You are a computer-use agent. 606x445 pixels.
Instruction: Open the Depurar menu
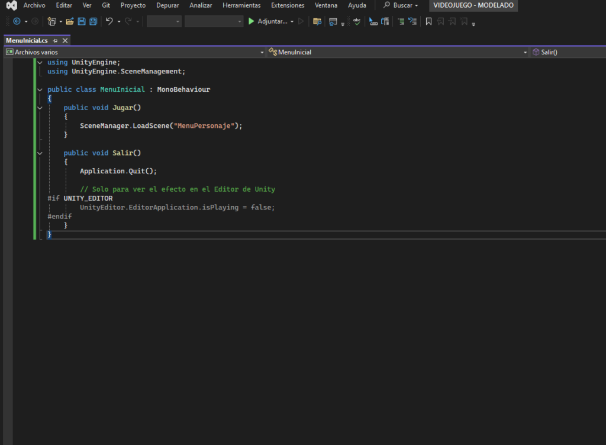point(167,5)
